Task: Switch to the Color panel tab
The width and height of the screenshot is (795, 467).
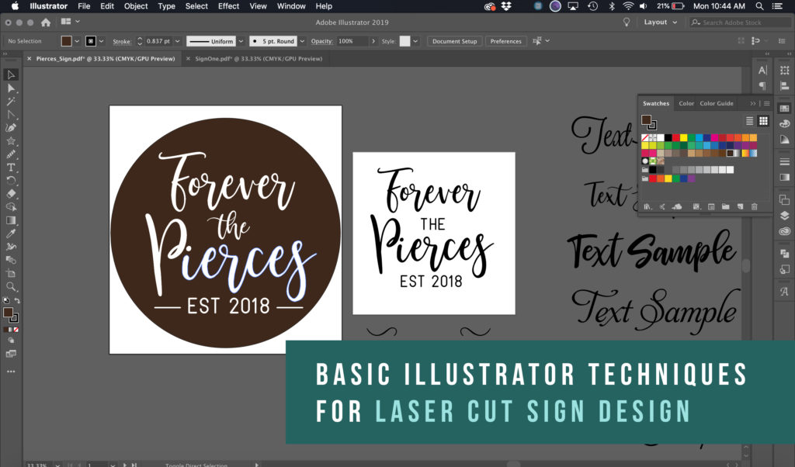Action: (686, 103)
